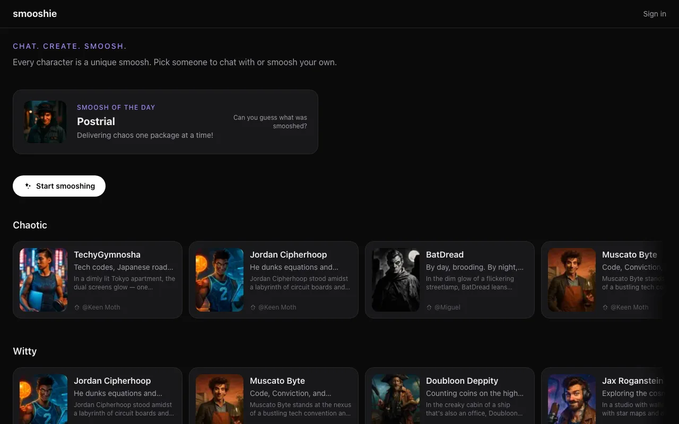The image size is (679, 424).
Task: Click creator icon on Chaotic Muscato Byte card
Action: click(x=605, y=307)
